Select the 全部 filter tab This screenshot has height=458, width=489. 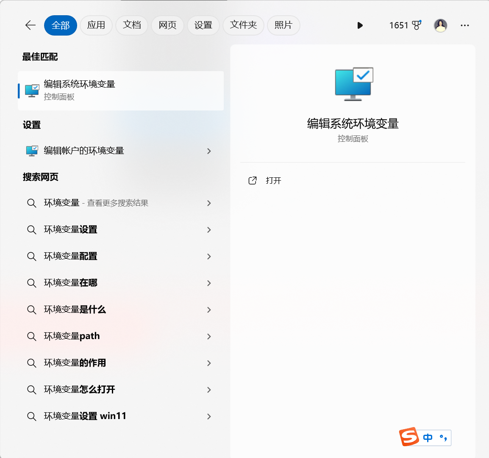(61, 25)
